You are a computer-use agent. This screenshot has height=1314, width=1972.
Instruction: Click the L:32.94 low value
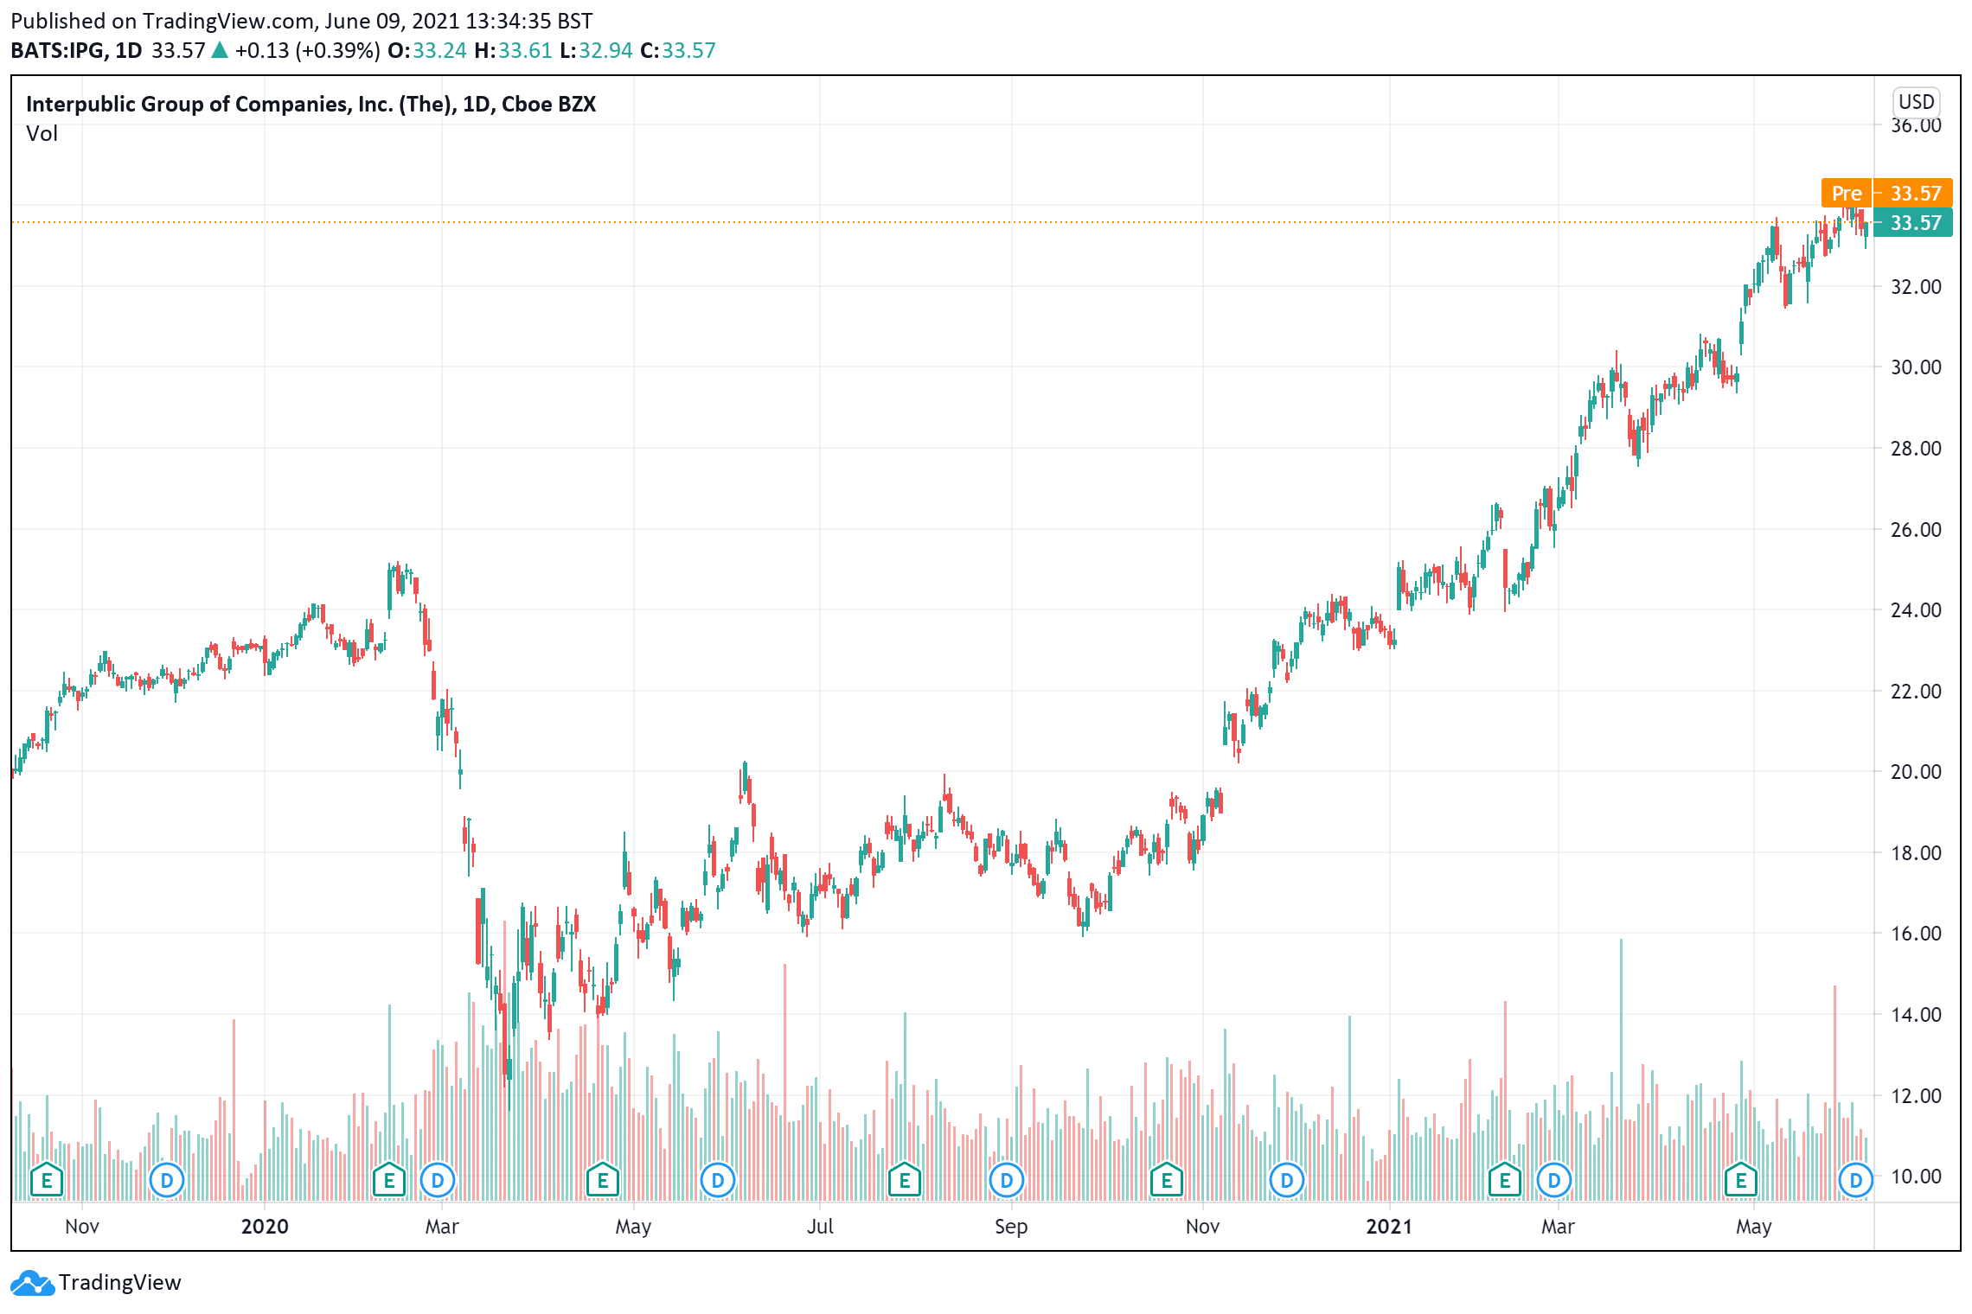[x=596, y=50]
